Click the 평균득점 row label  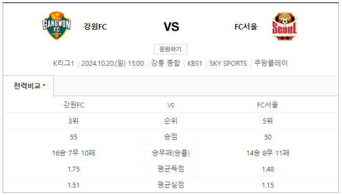[171, 169]
